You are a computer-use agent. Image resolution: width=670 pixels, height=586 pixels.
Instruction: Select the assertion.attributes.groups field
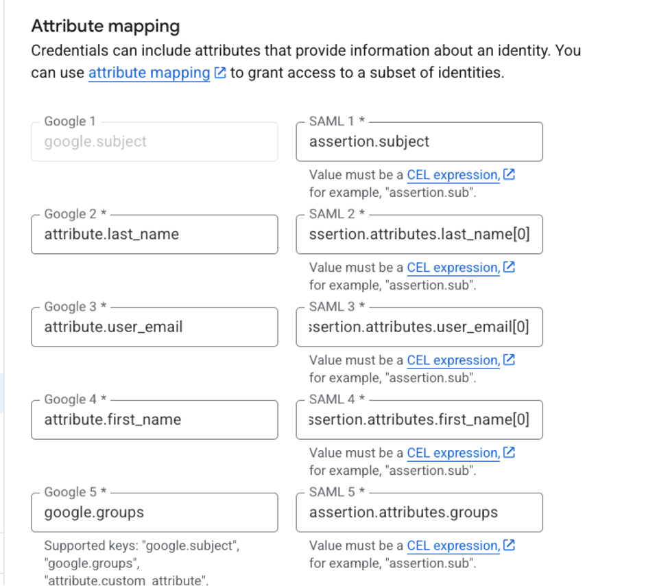[418, 512]
